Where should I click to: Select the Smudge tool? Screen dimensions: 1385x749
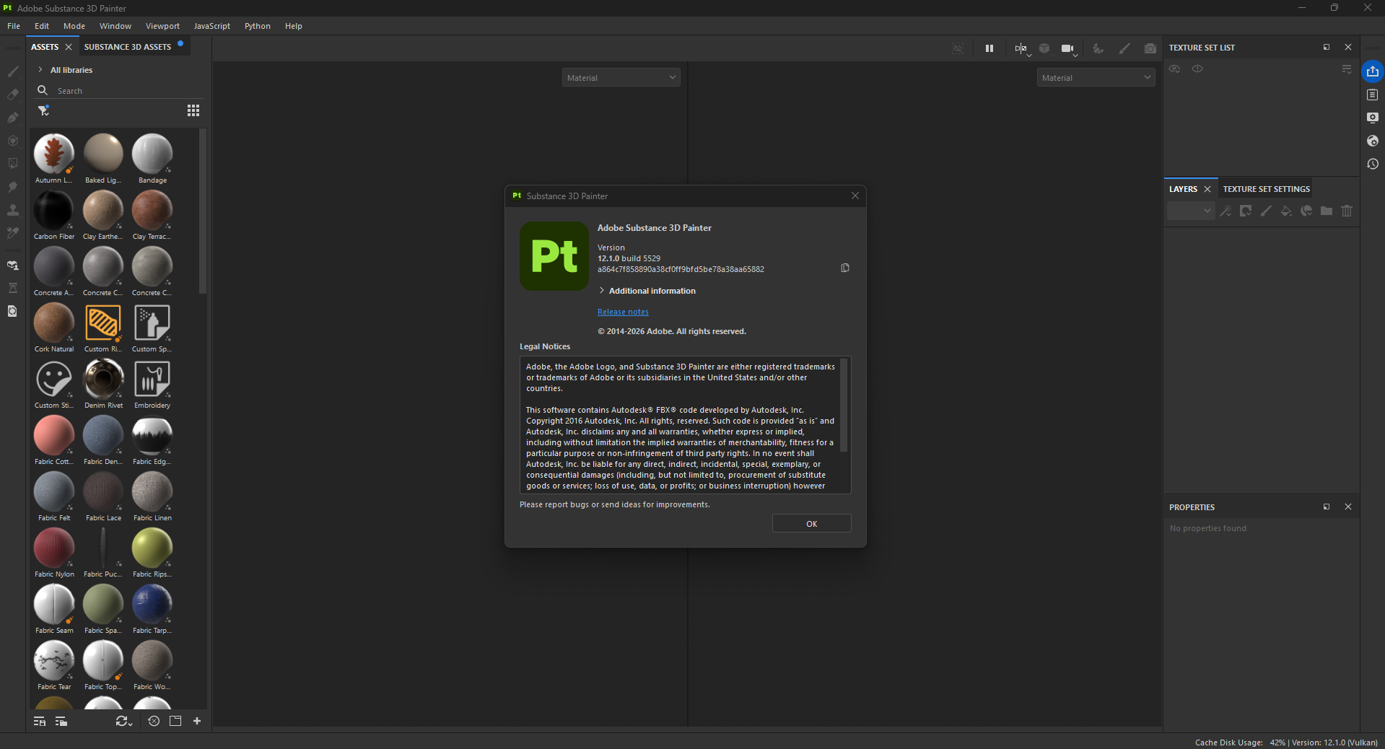point(12,187)
